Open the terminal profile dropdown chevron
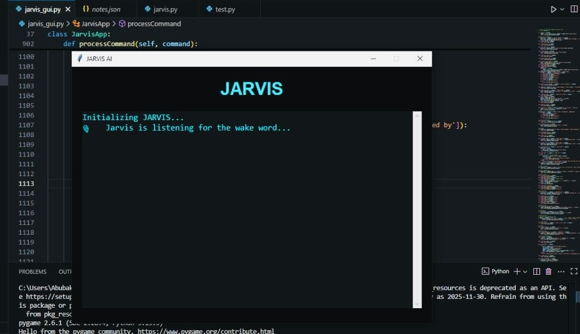This screenshot has height=334, width=580. click(525, 271)
